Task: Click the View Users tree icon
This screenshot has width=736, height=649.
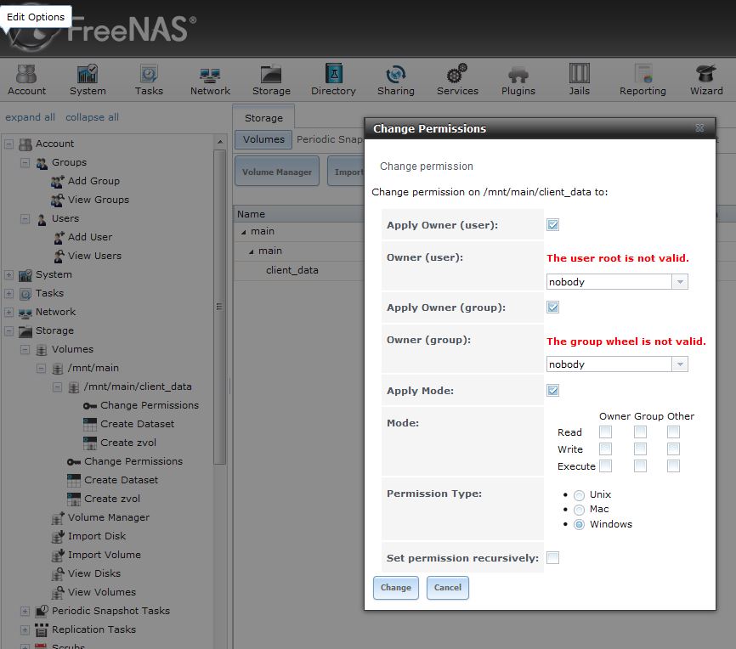Action: pyautogui.click(x=59, y=257)
